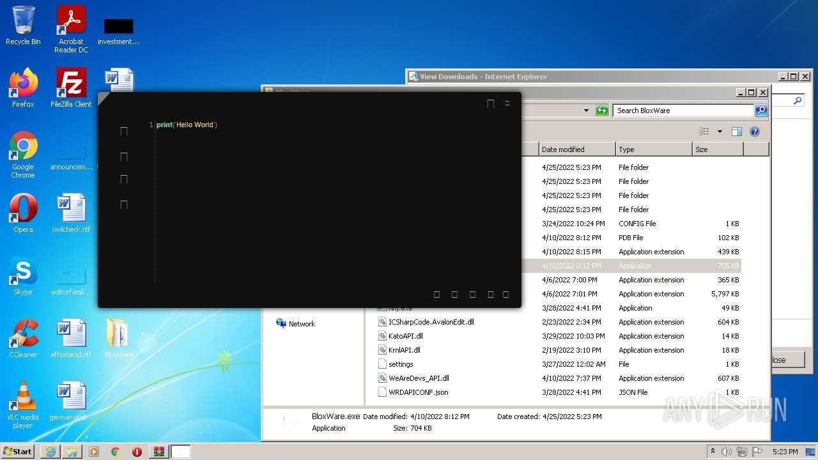Click the highlighted Application row, 705 KB
818x460 pixels.
[631, 266]
